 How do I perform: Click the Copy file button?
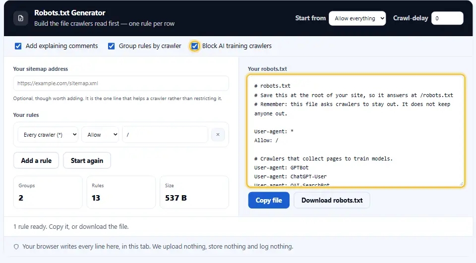(269, 200)
